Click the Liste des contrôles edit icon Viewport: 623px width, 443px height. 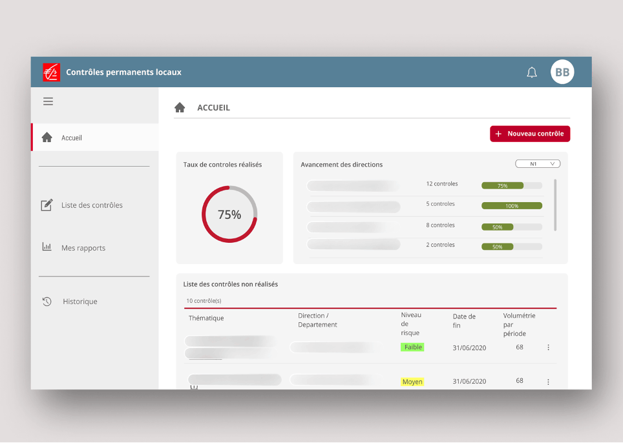click(47, 205)
